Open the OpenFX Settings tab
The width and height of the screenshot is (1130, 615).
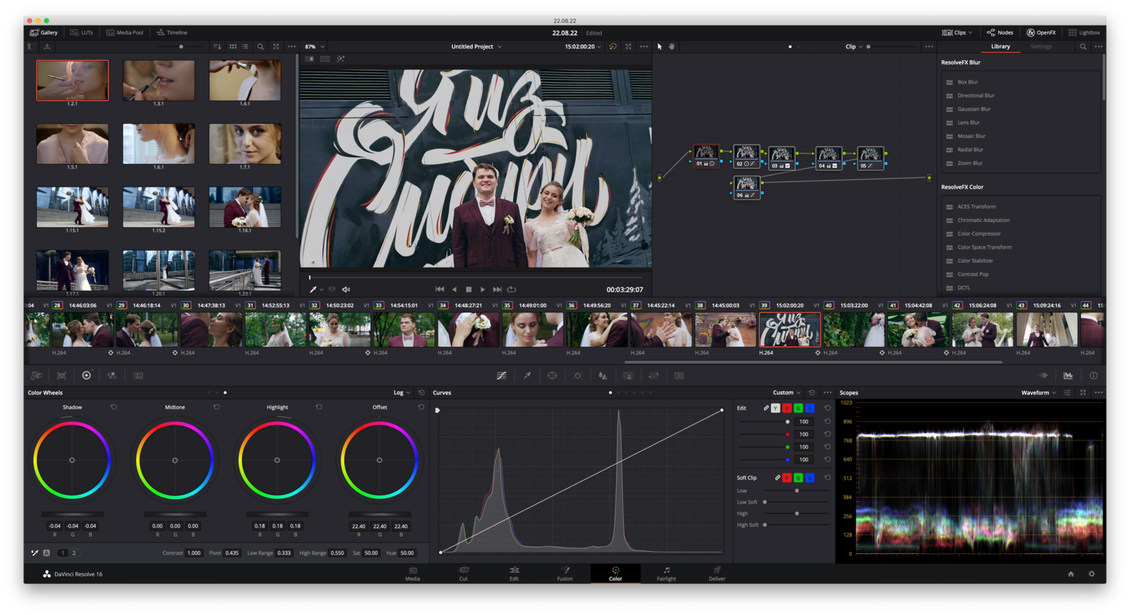coord(1041,47)
